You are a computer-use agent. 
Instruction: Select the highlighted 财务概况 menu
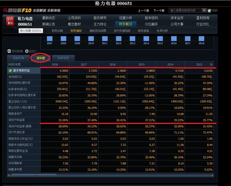pyautogui.click(x=126, y=24)
